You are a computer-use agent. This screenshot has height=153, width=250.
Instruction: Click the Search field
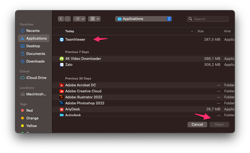[208, 19]
